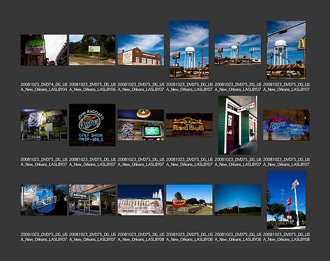The width and height of the screenshot is (330, 261).
Task: Select the green storefront doorway photo
Action: 238,125
